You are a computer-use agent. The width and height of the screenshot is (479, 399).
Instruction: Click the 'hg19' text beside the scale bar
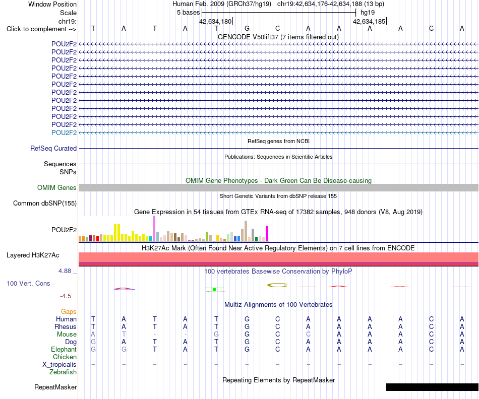click(x=368, y=13)
